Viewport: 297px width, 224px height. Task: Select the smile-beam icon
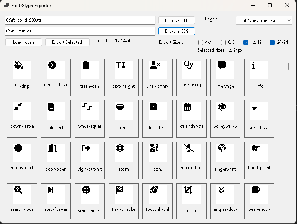90,201
